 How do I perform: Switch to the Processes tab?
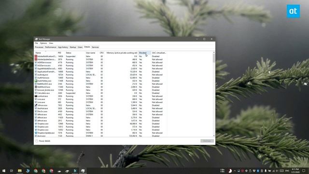tap(39, 47)
